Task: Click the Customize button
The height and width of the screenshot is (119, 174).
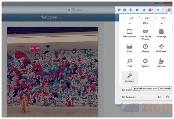Action: point(129,97)
